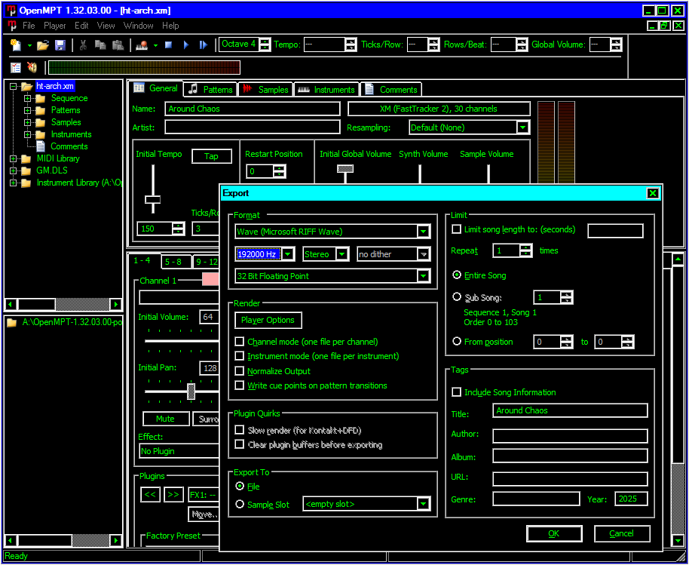
Task: Open the Wave (Microsoft RIFF Wave) format dropdown
Action: pyautogui.click(x=424, y=232)
